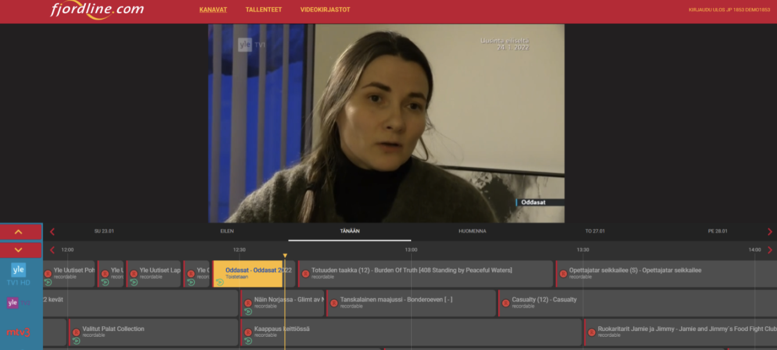Click the replay icon under Näin Norjassa
This screenshot has height=350, width=777.
(x=249, y=312)
